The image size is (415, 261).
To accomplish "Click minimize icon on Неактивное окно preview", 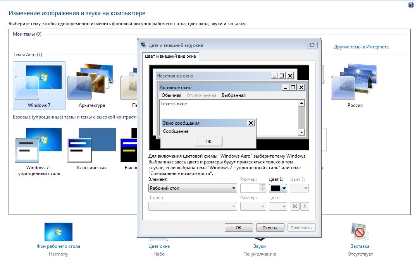I will click(274, 76).
